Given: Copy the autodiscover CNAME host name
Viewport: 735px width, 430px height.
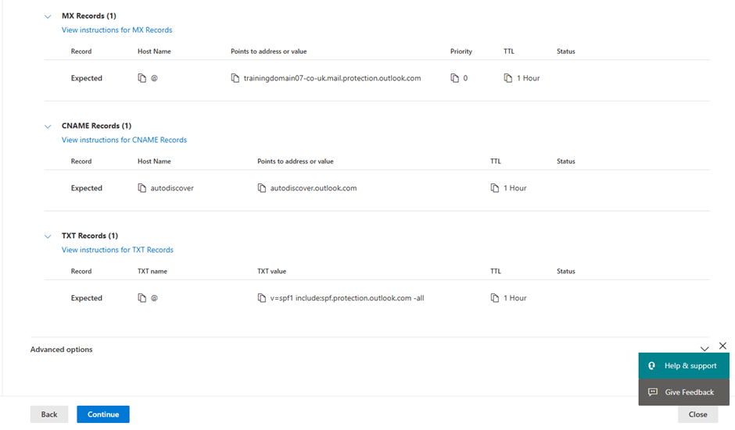Looking at the screenshot, I should [142, 188].
